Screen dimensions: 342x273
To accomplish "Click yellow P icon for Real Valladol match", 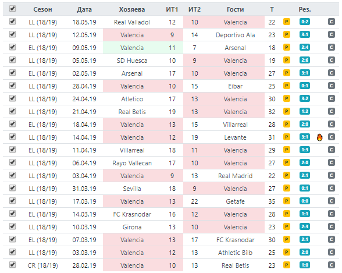I will (286, 22).
